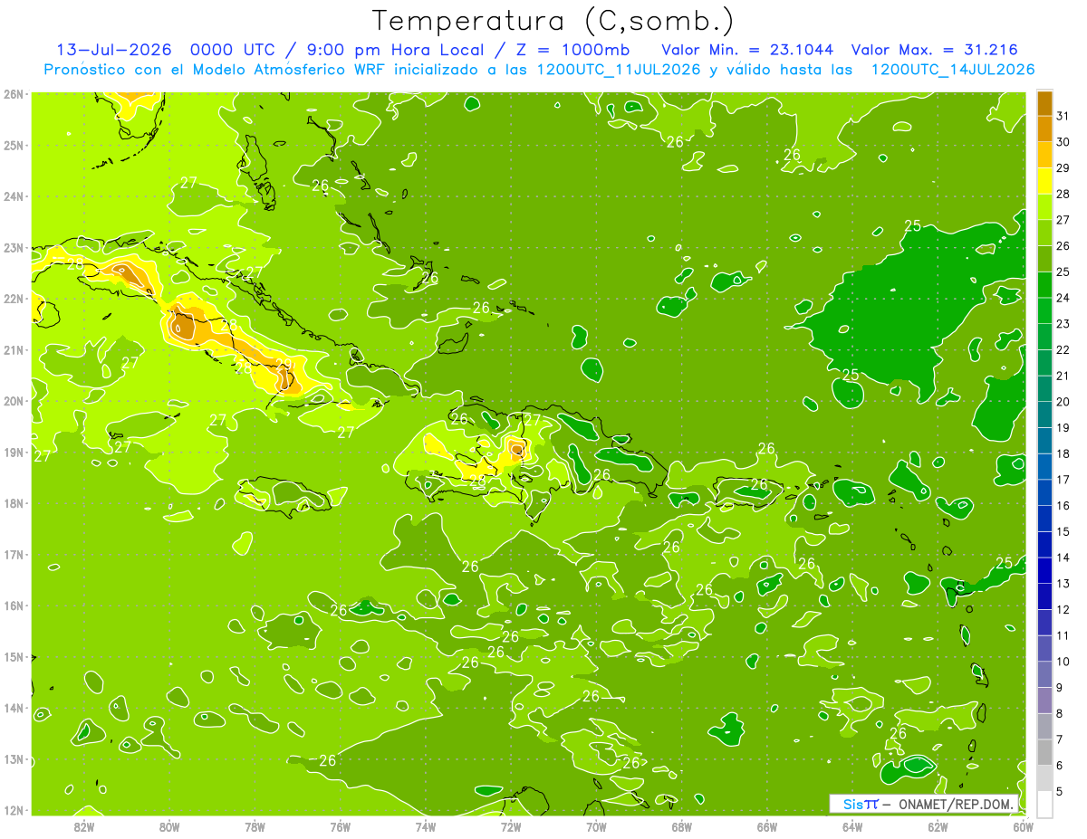The image size is (1087, 839).
Task: Click the "Temperatura (C,somb.)" map title
Action: (553, 21)
